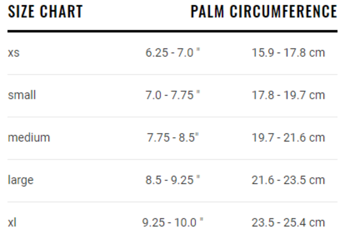This screenshot has width=360, height=244.
Task: Click the 6.25 - 7.0 inch value
Action: pos(172,52)
